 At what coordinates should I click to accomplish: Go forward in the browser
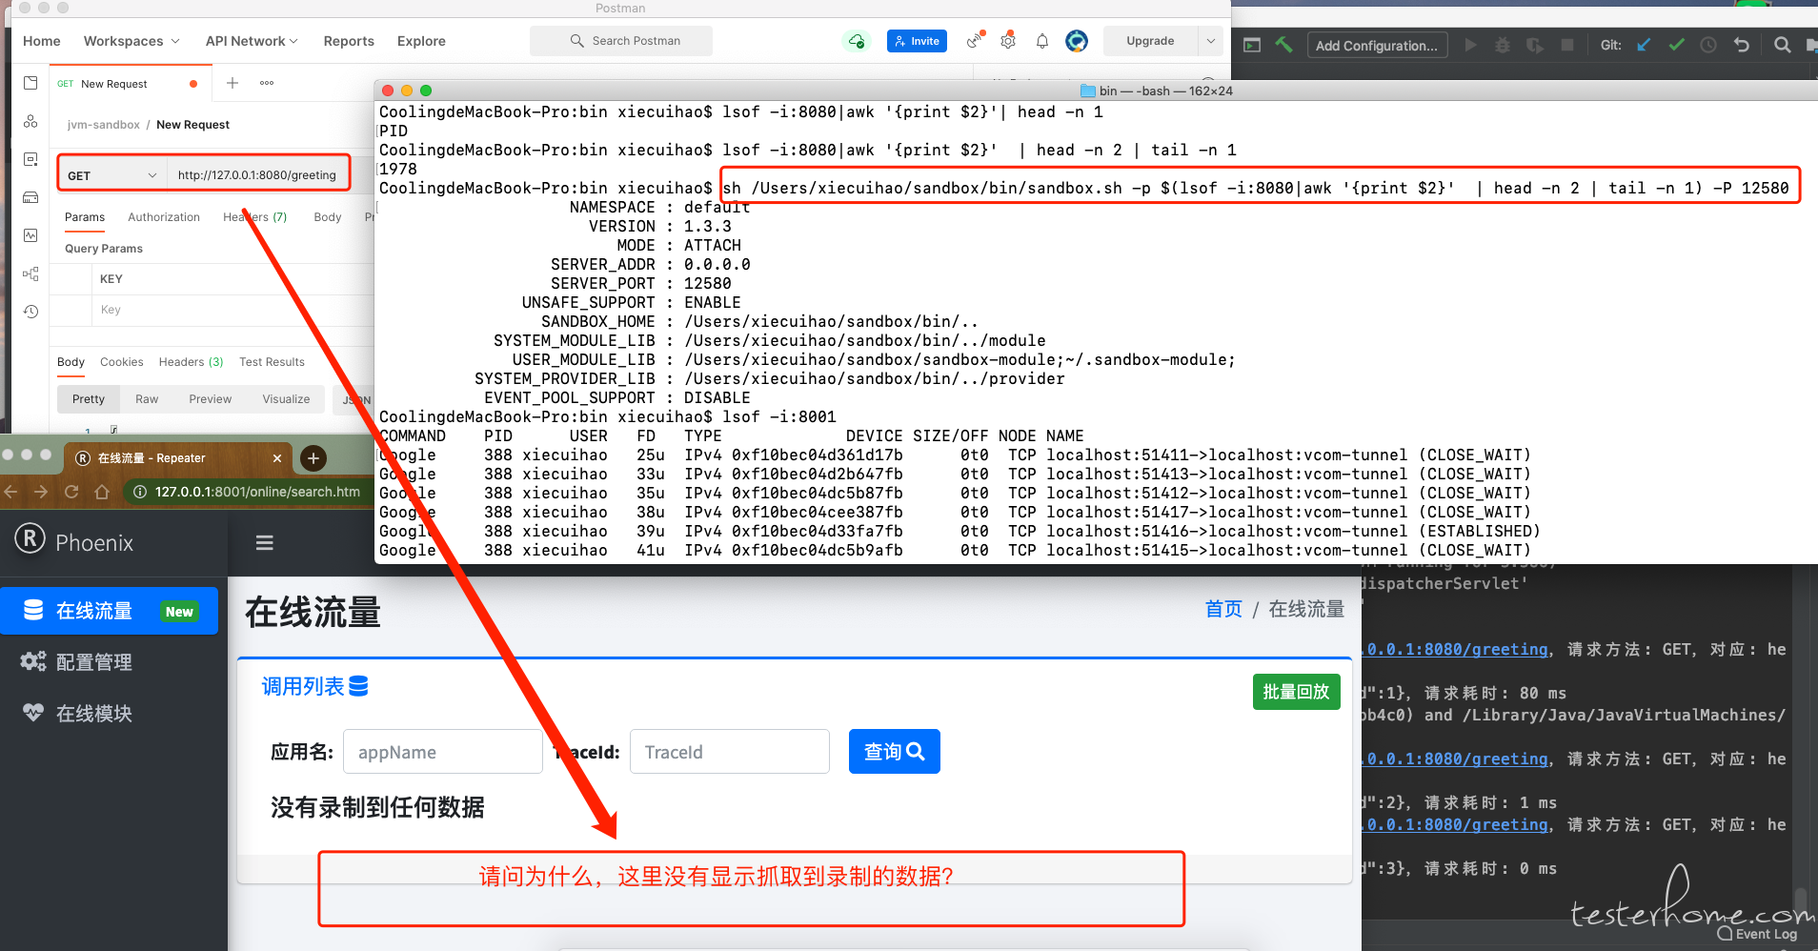(x=40, y=492)
